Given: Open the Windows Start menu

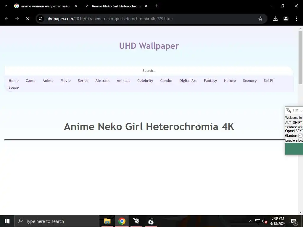Looking at the screenshot, I should (7, 221).
